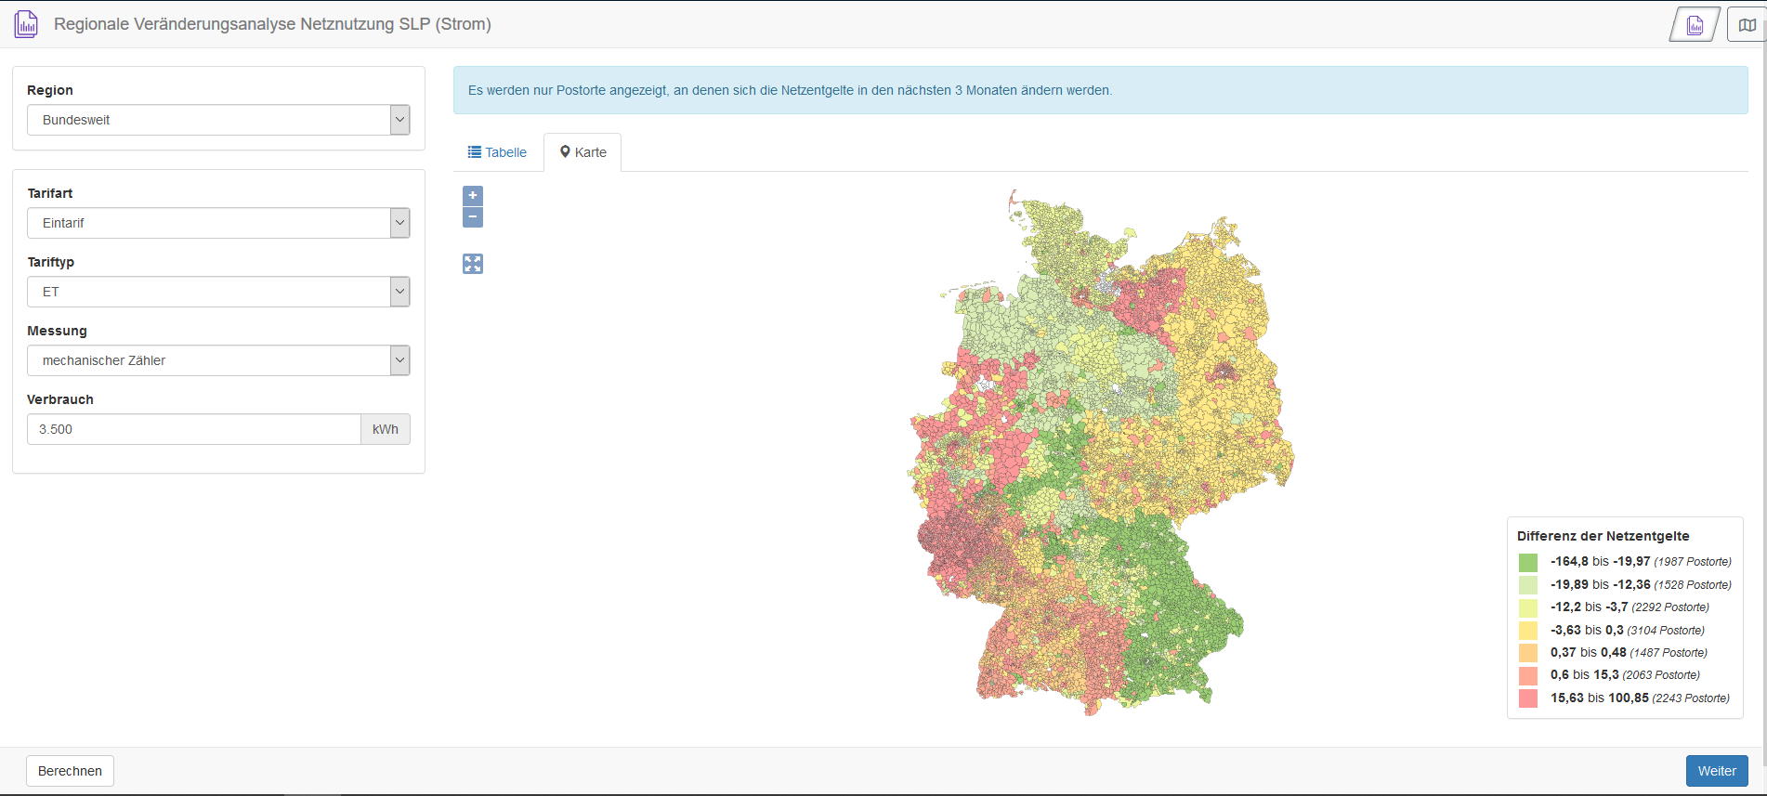The width and height of the screenshot is (1767, 796).
Task: Click the blue Weiter button
Action: click(x=1716, y=771)
